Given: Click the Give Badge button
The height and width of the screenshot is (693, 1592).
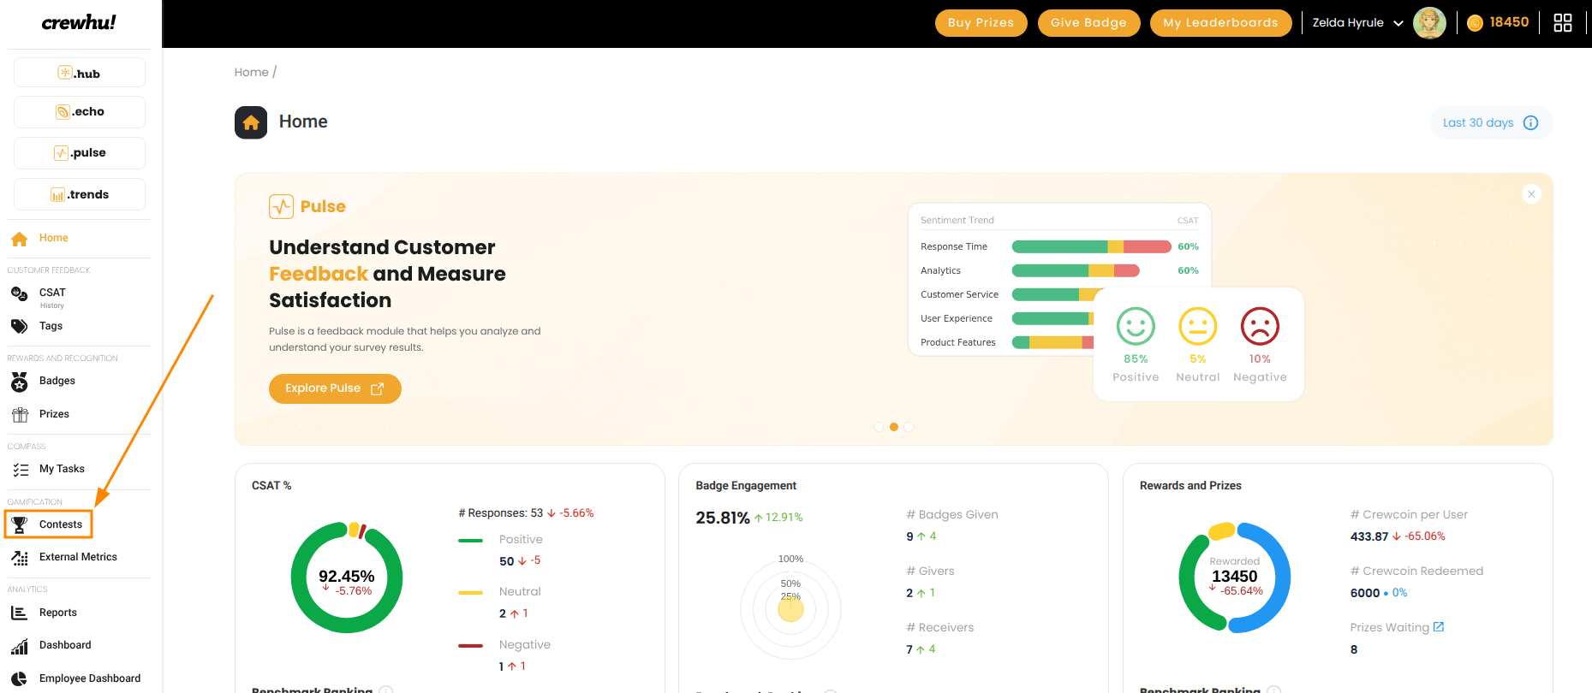Looking at the screenshot, I should coord(1088,23).
